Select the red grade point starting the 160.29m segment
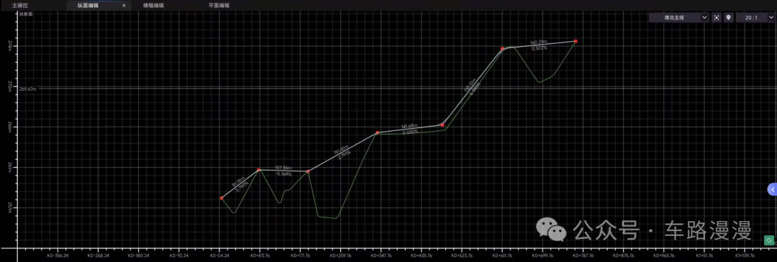Image resolution: width=777 pixels, height=262 pixels. 502,48
